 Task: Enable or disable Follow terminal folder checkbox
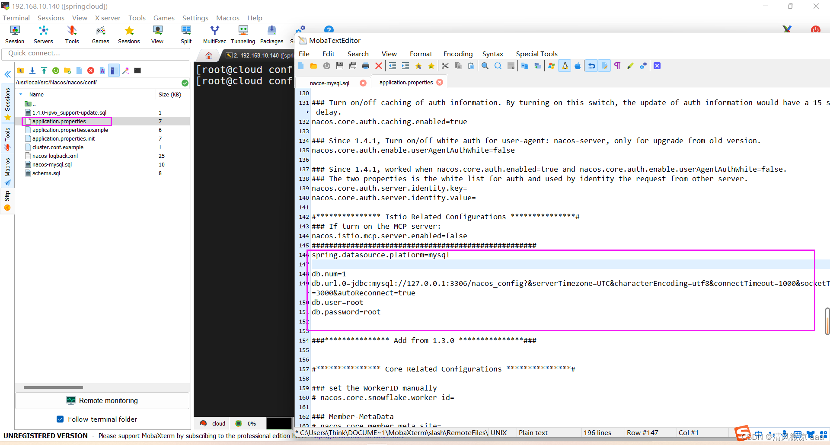pos(61,419)
